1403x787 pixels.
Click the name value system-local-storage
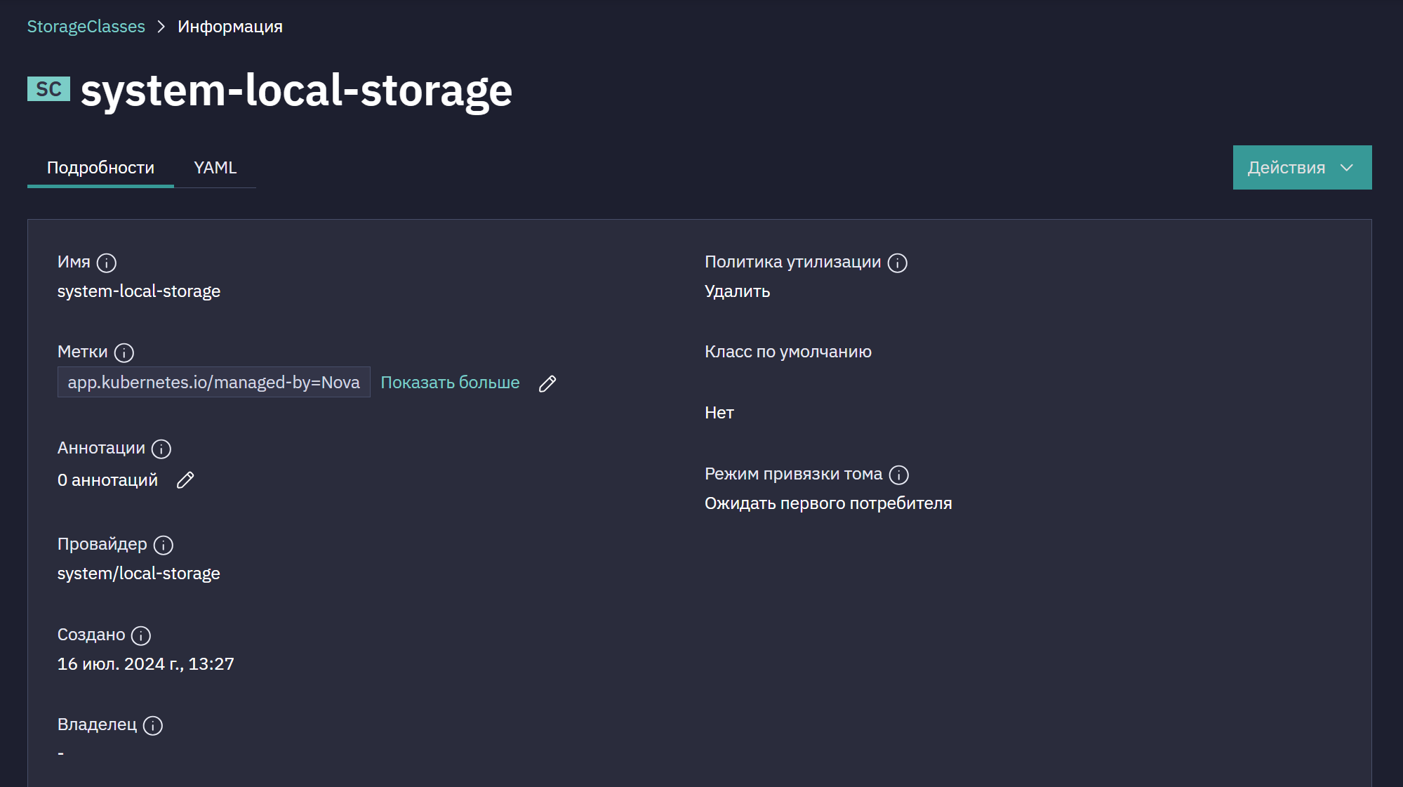(139, 291)
